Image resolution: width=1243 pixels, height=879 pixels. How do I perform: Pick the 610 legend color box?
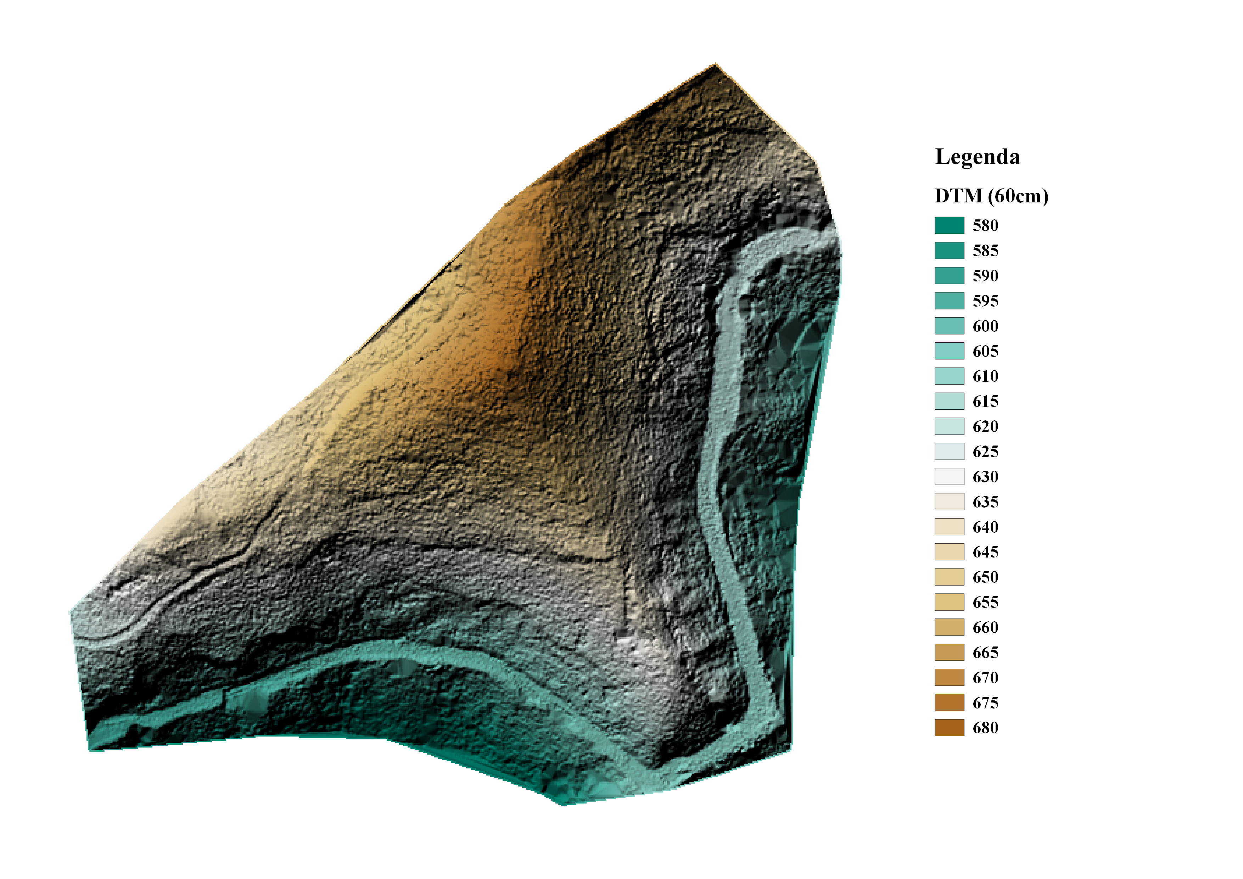(x=949, y=376)
